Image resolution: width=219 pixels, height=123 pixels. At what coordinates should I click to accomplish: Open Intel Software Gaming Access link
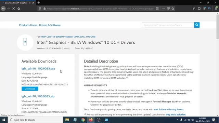[169, 109]
